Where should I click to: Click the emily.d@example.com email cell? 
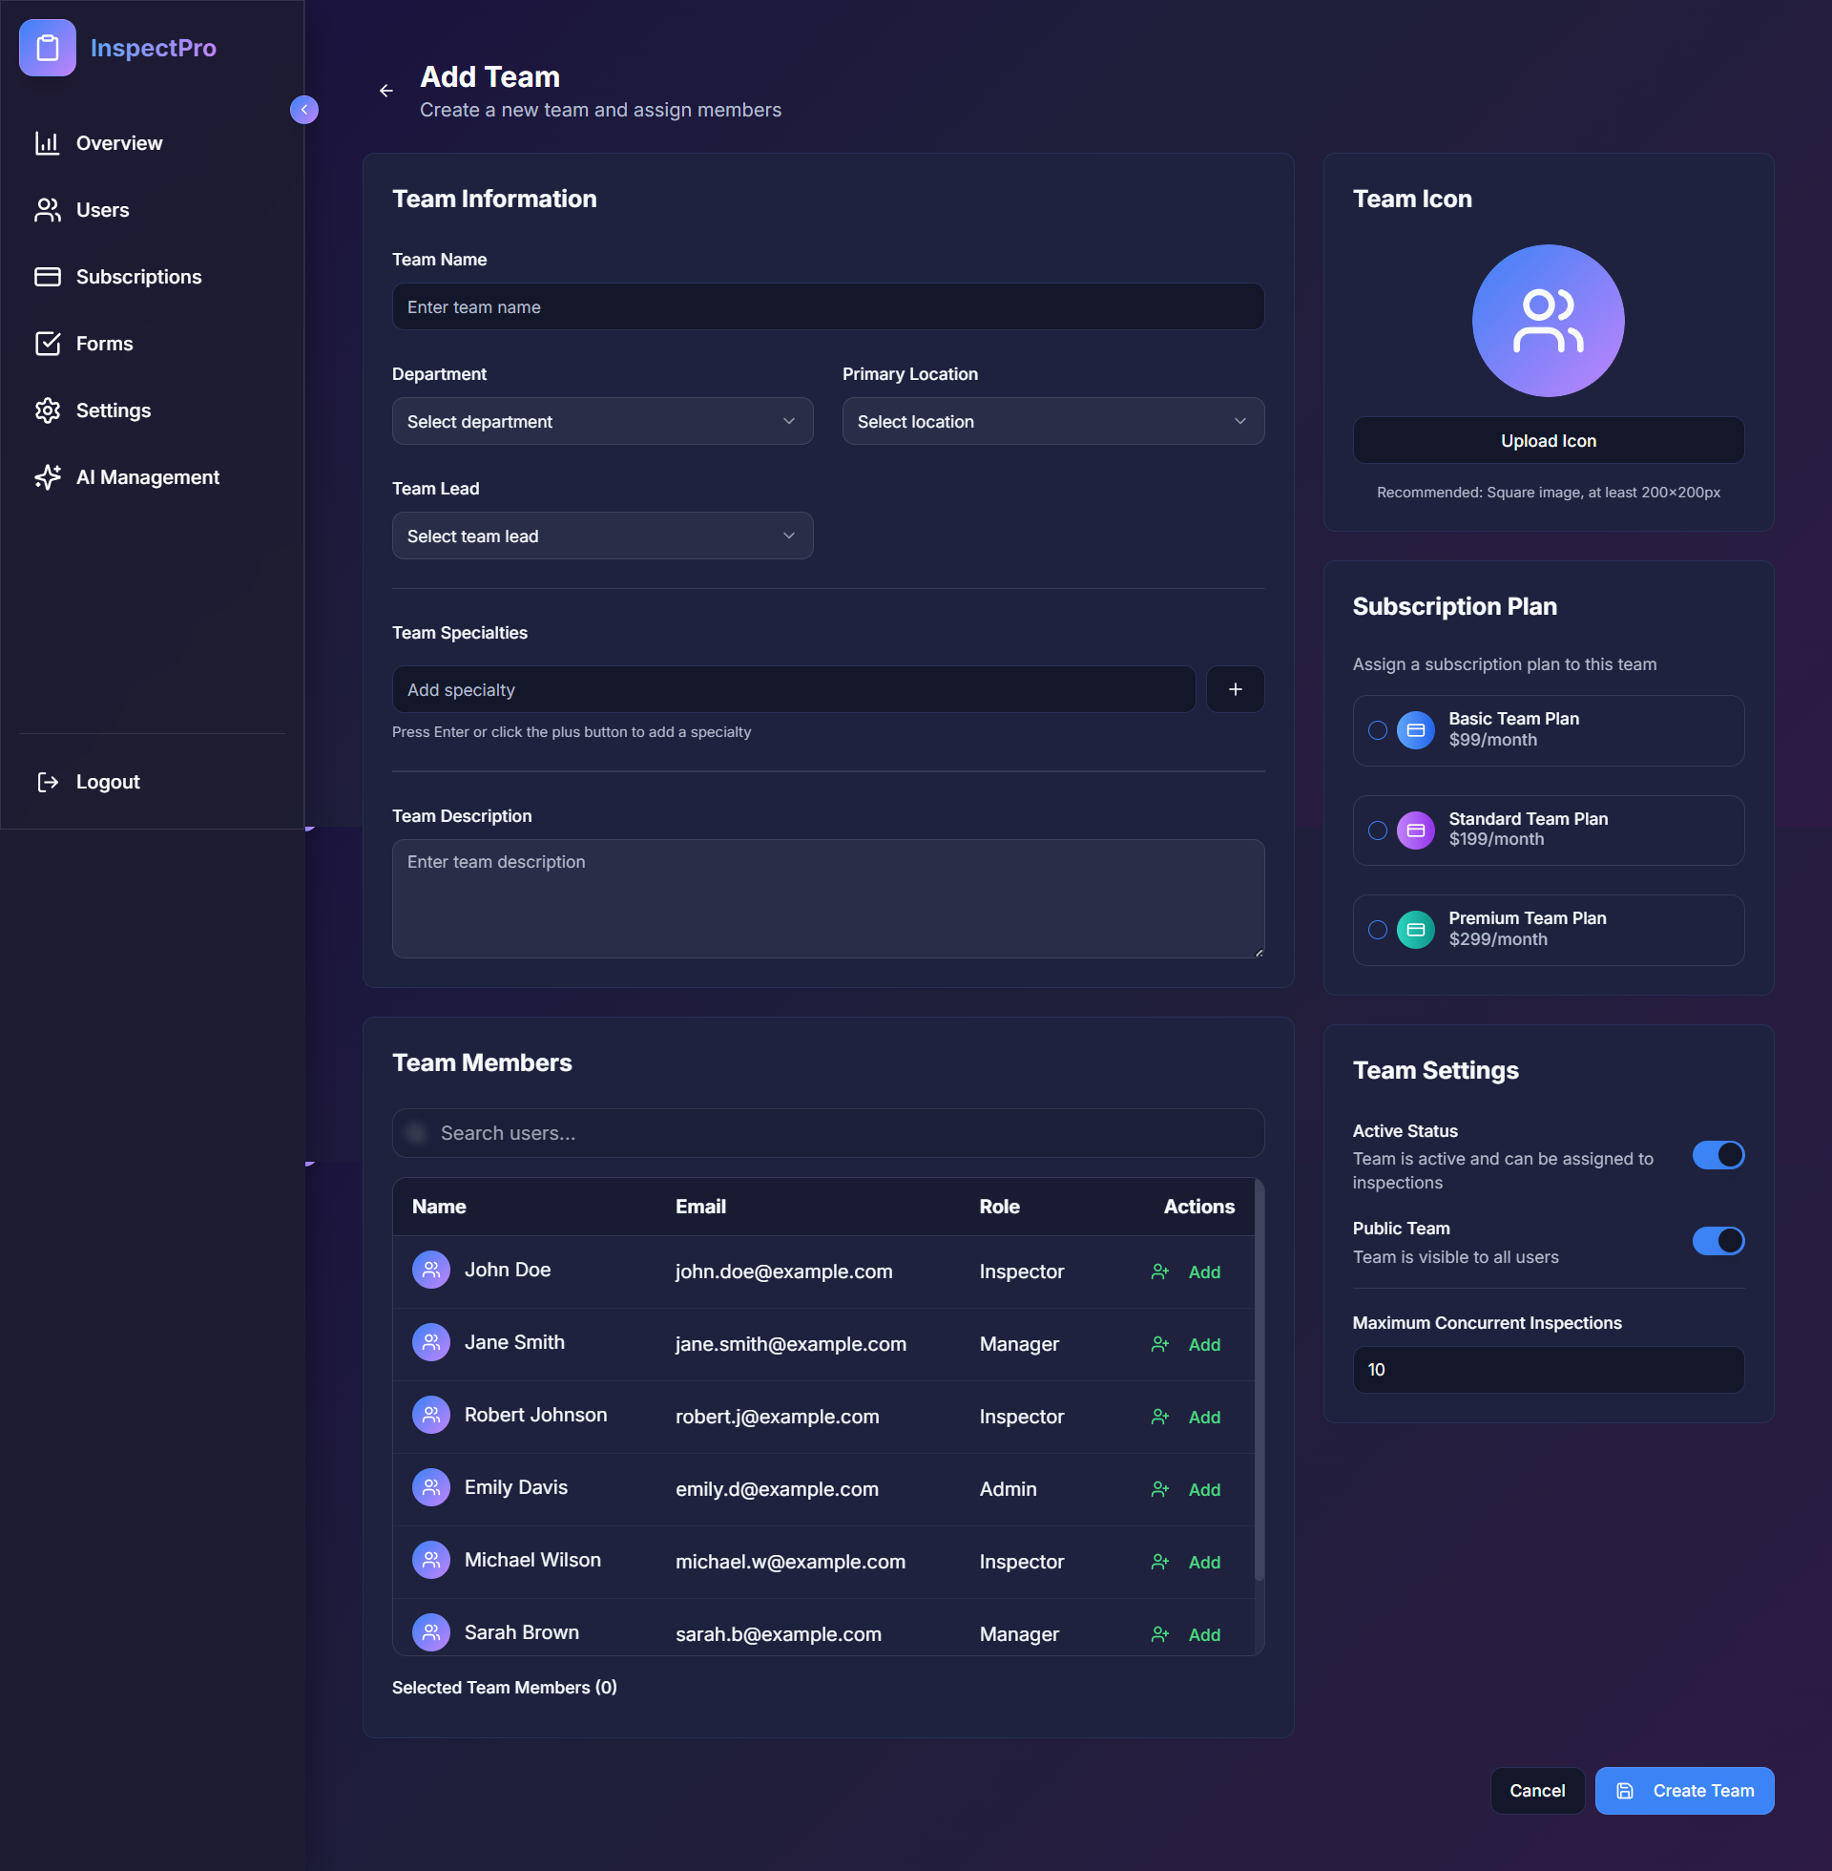[777, 1490]
